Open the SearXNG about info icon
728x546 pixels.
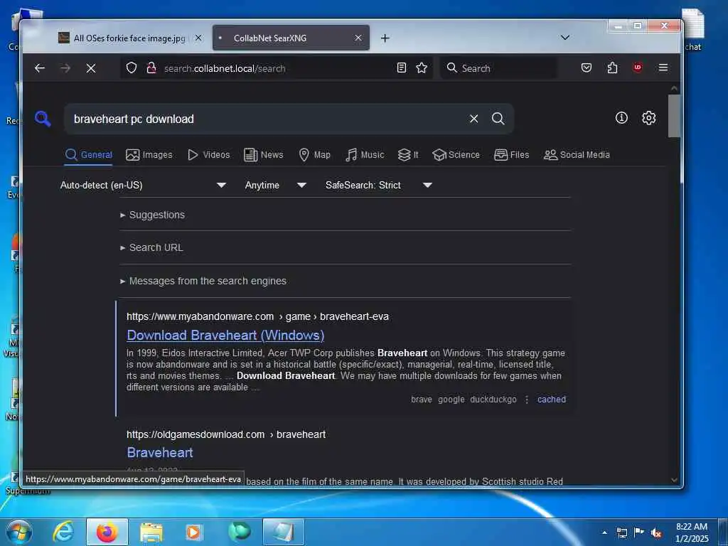[x=621, y=118]
